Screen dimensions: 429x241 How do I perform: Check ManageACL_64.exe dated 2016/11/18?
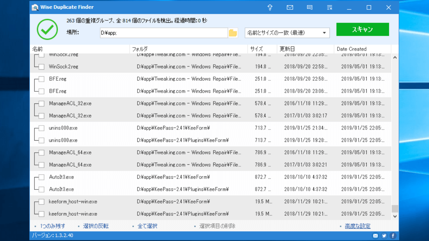pyautogui.click(x=42, y=153)
